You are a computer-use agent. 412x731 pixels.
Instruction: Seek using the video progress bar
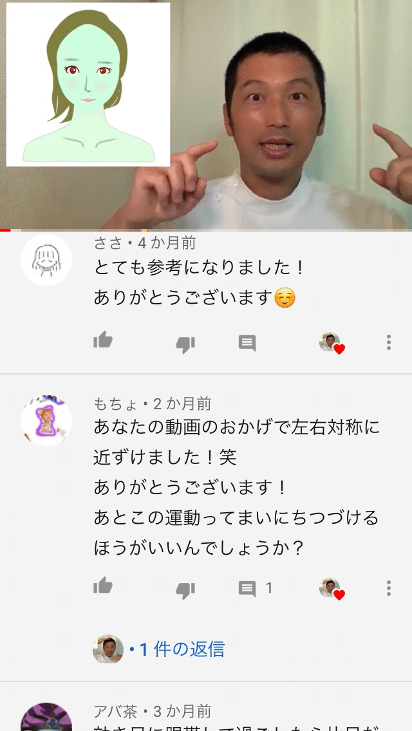(x=206, y=230)
